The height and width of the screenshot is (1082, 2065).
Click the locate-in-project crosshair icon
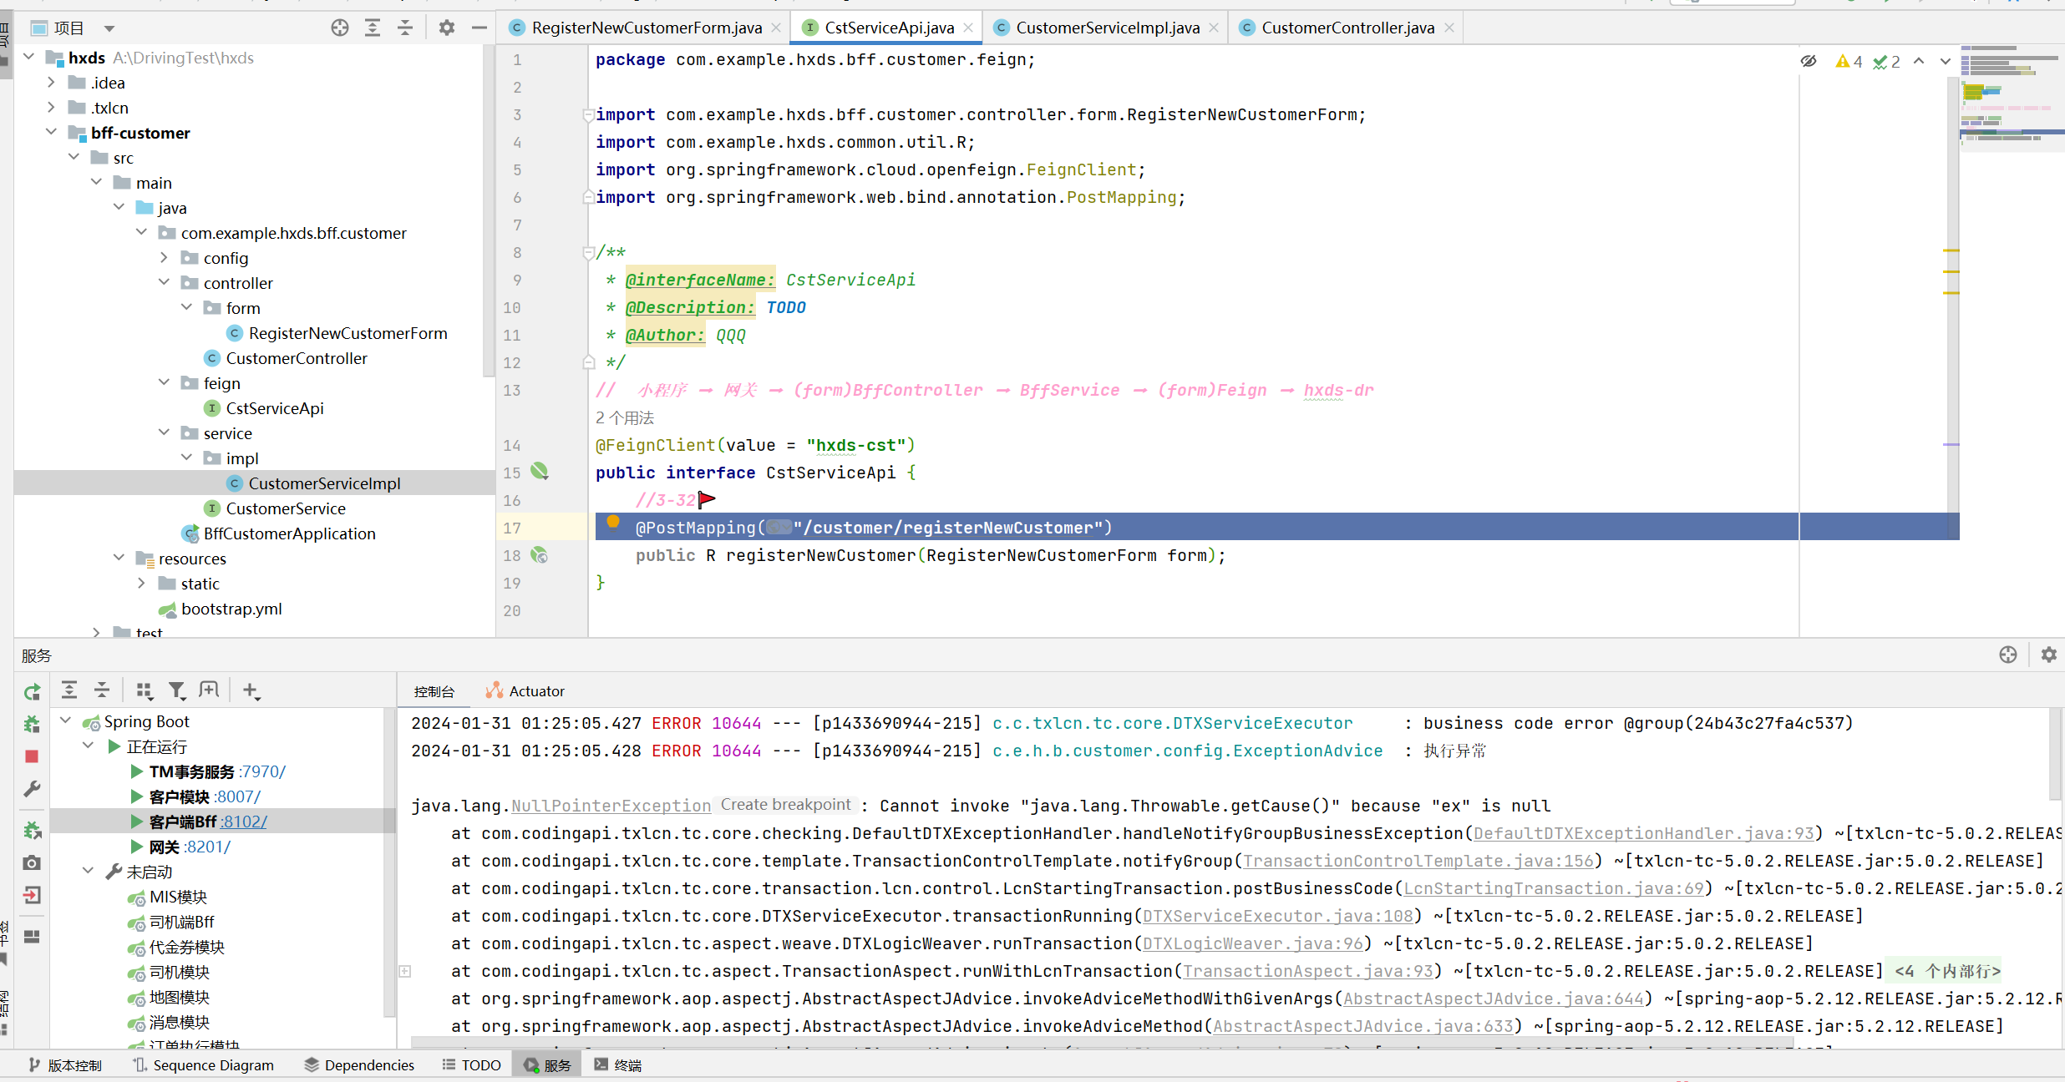click(x=339, y=28)
